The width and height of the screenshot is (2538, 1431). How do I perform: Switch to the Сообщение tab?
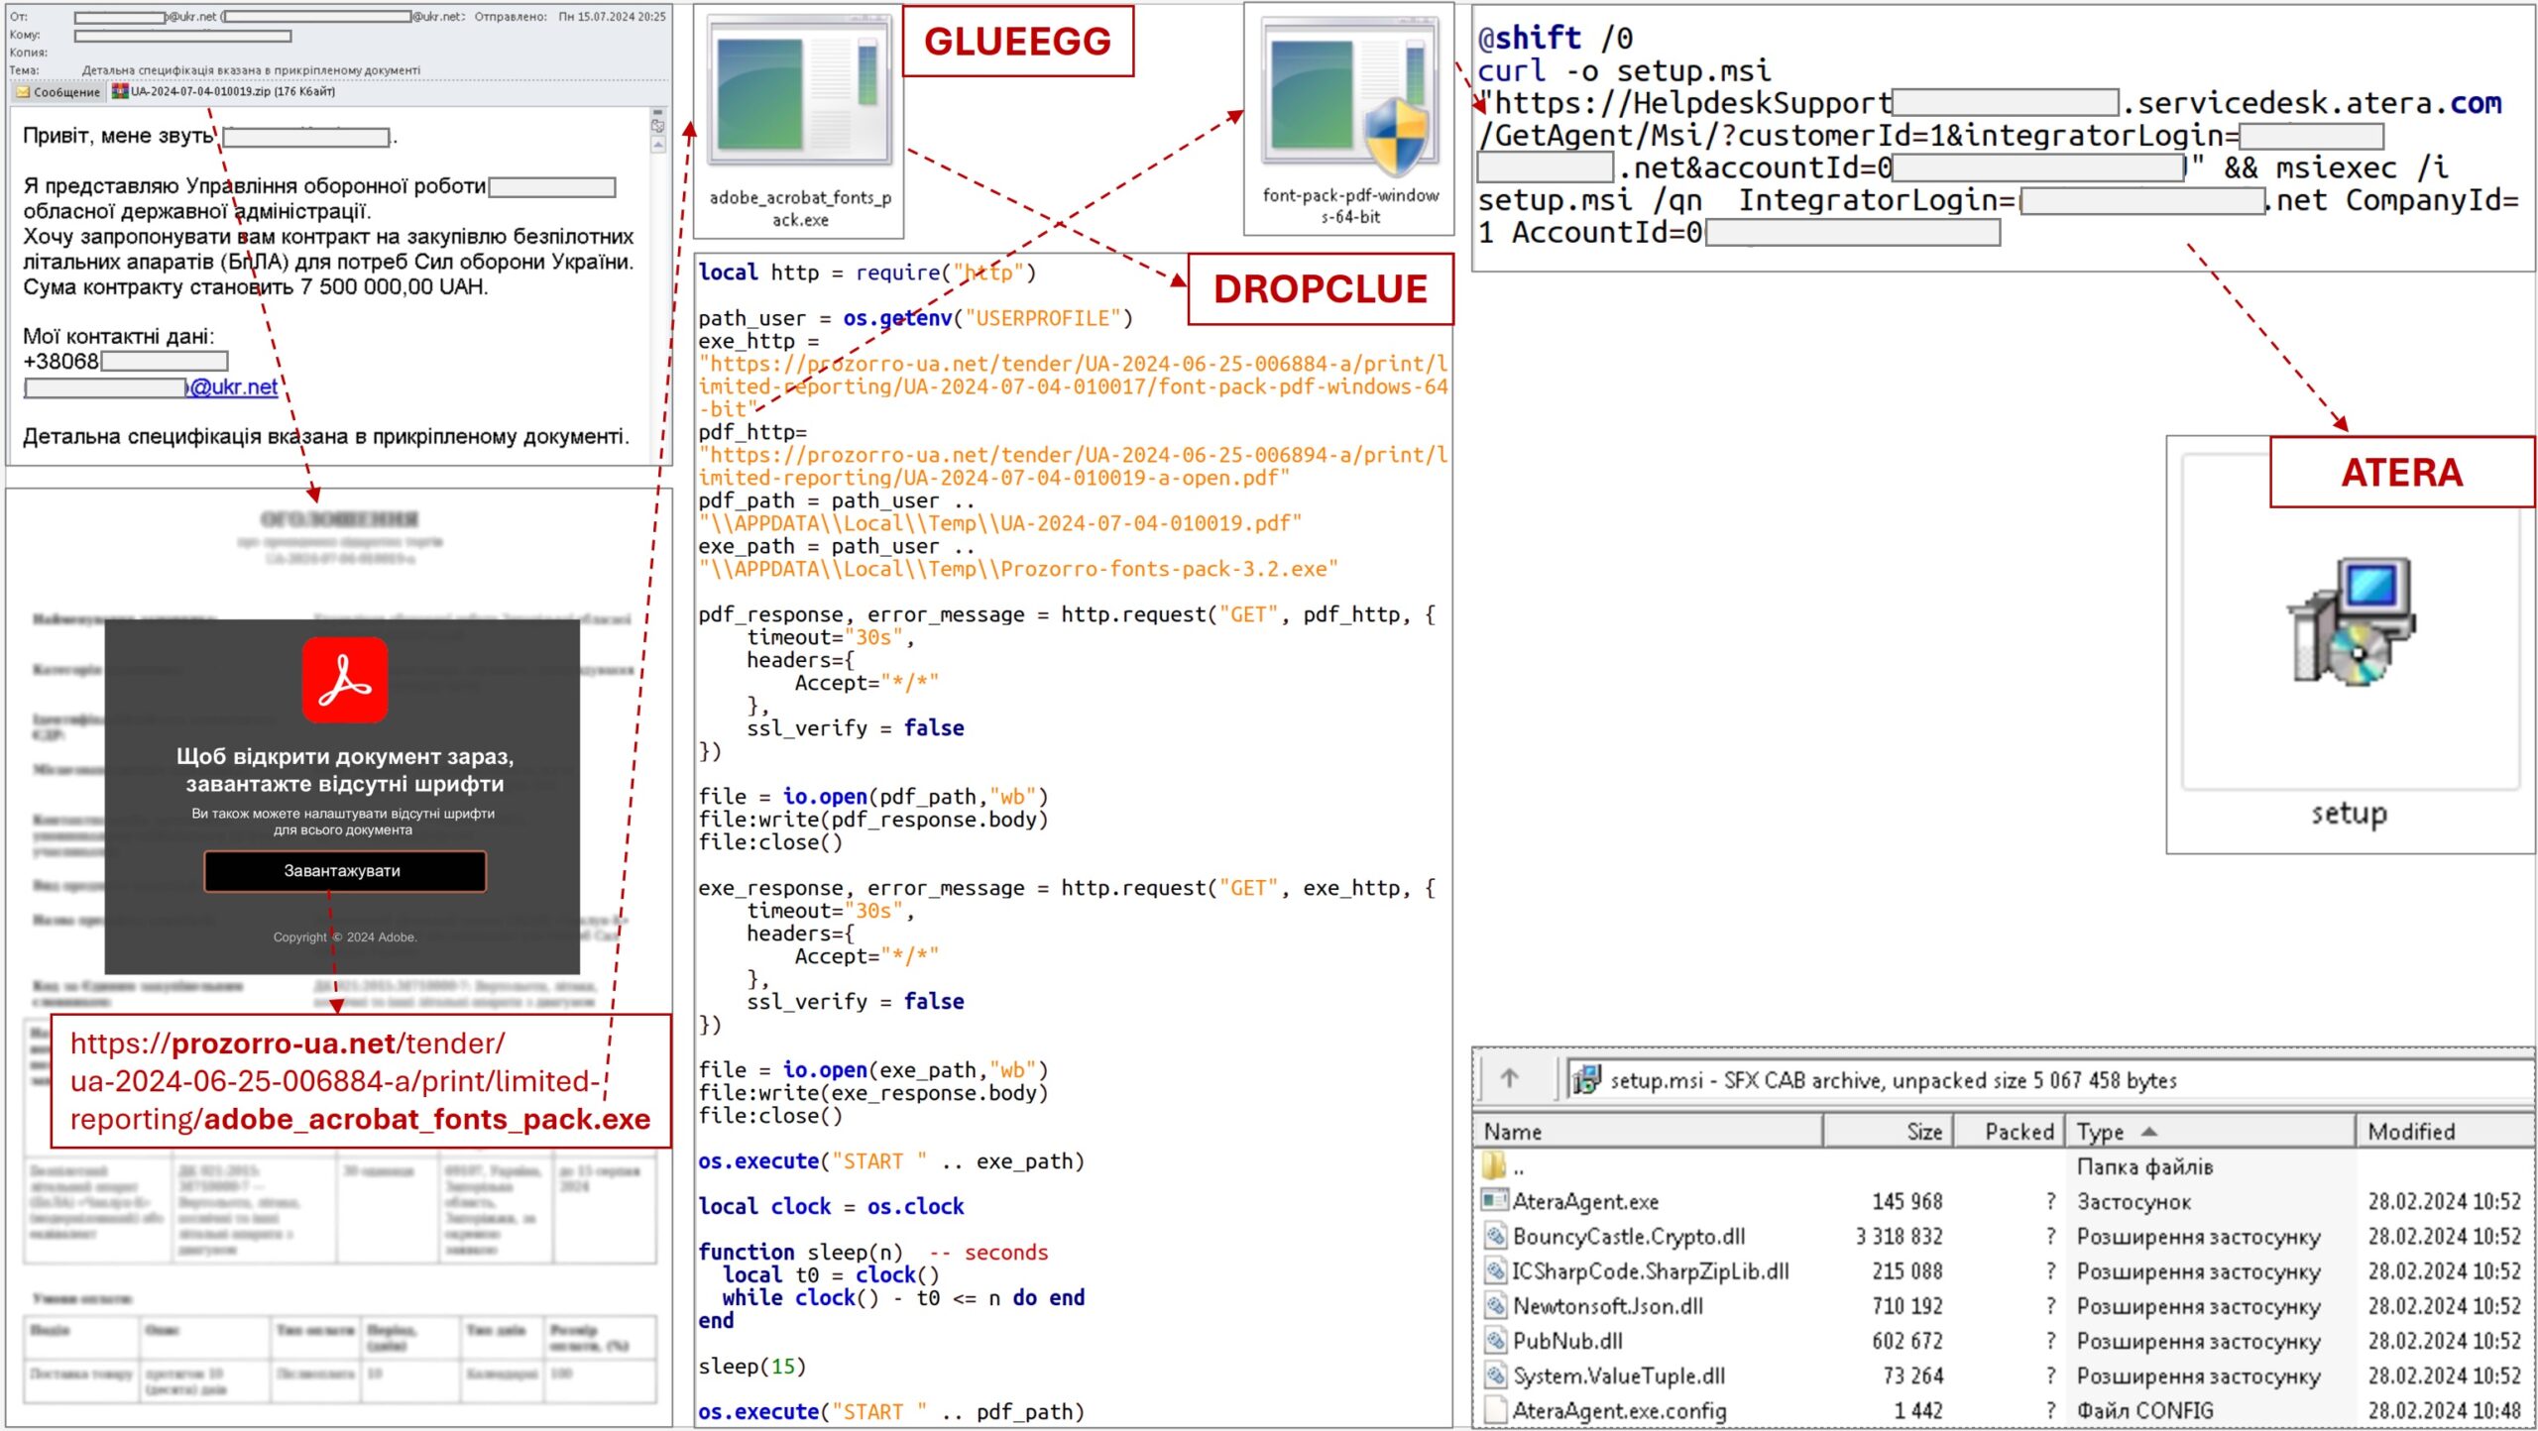[x=59, y=92]
